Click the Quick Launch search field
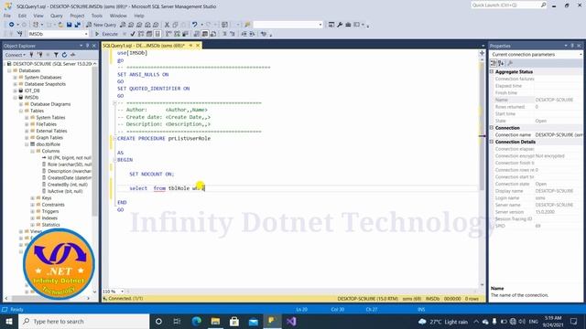Screen dimensions: 586x329 (508, 5)
